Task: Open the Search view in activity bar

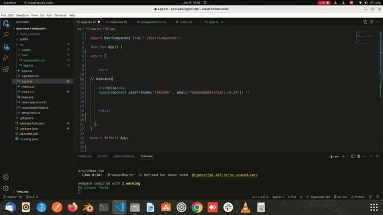Action: pos(6,35)
